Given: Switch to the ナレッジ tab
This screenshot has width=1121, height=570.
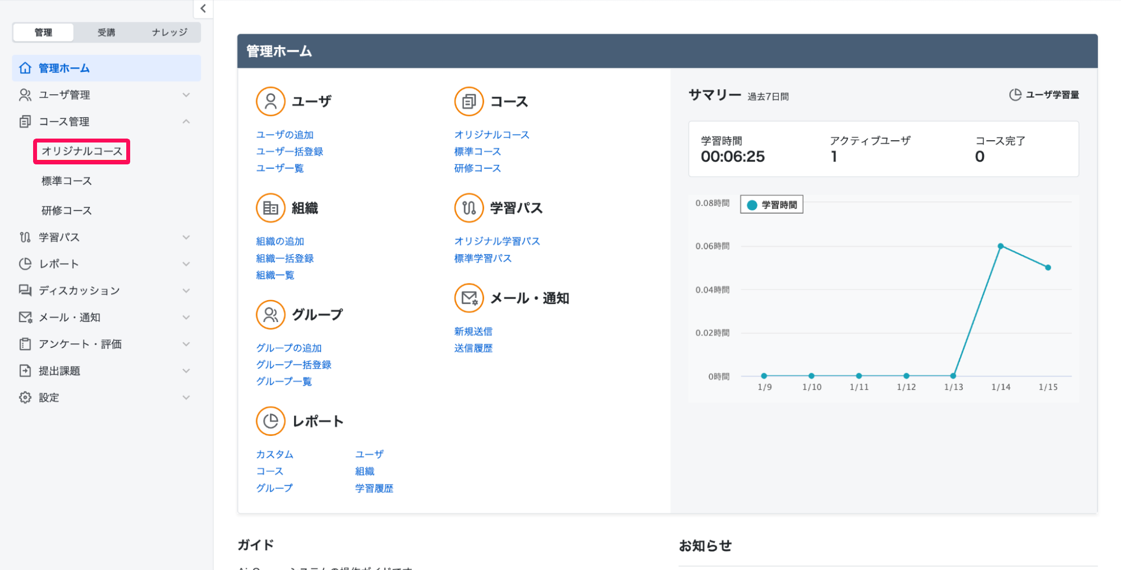Looking at the screenshot, I should coord(169,33).
